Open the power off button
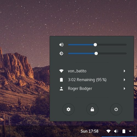 click(116, 109)
